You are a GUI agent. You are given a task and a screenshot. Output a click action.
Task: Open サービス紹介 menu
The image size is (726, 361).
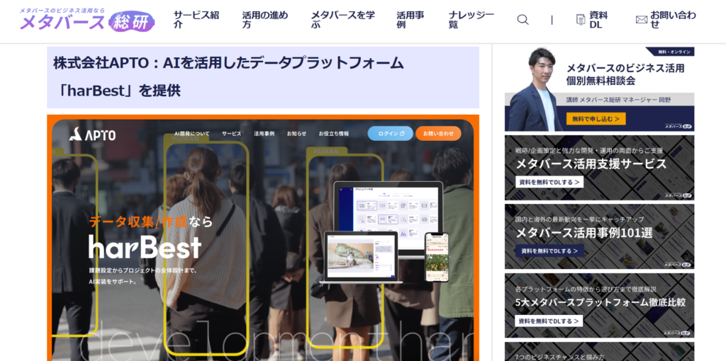196,19
